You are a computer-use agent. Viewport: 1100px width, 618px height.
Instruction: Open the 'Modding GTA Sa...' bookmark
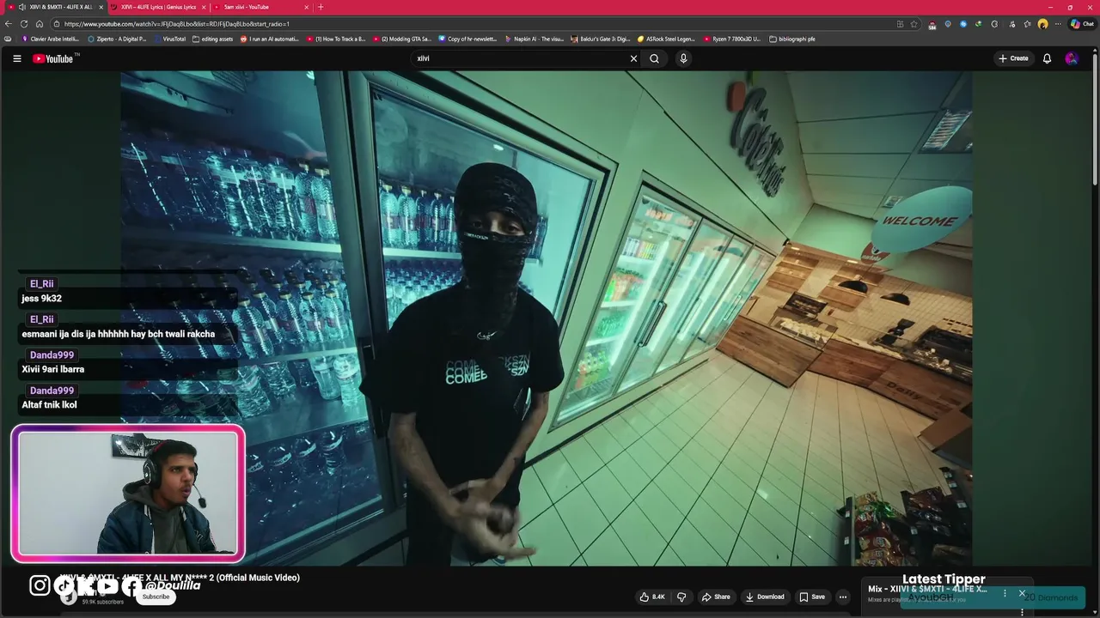pyautogui.click(x=402, y=39)
